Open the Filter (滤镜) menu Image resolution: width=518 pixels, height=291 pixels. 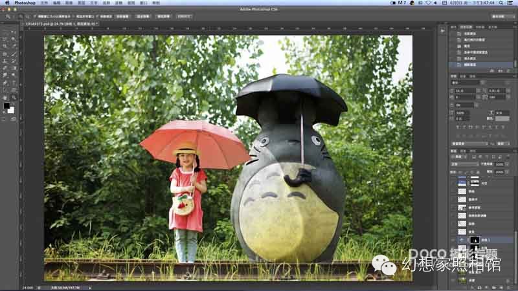click(118, 3)
